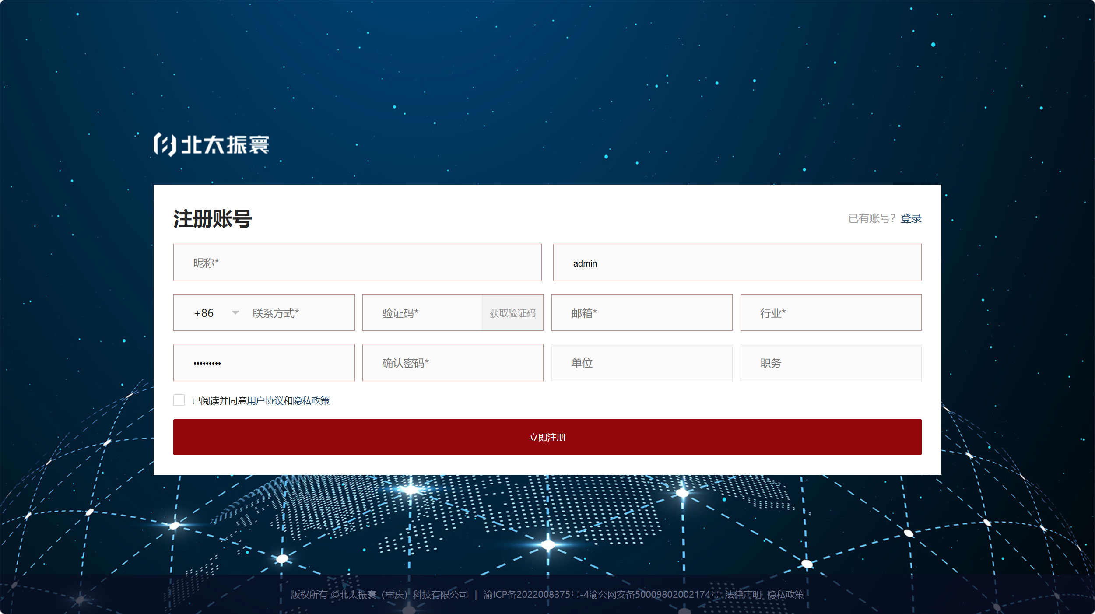
Task: Click the 行业 industry field
Action: point(831,313)
